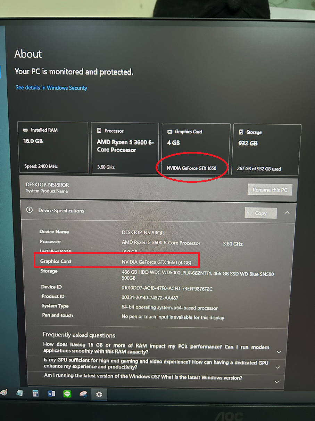Collapse the Device Specifications section
The width and height of the screenshot is (315, 421).
[x=287, y=213]
